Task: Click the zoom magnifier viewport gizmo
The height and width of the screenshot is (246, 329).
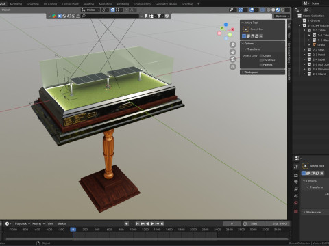Action: coord(232,44)
